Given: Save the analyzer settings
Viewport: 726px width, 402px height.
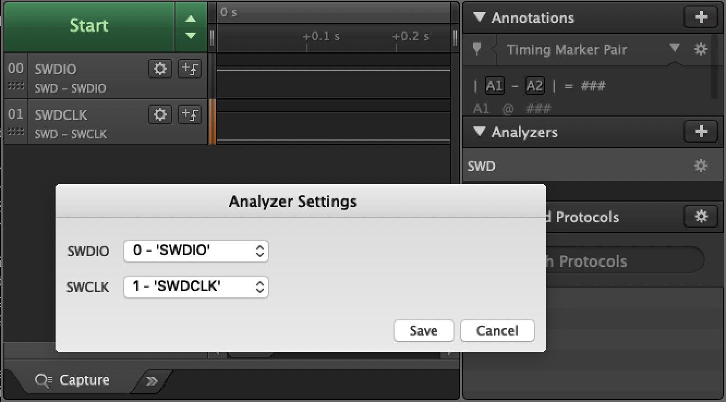Looking at the screenshot, I should coord(423,331).
